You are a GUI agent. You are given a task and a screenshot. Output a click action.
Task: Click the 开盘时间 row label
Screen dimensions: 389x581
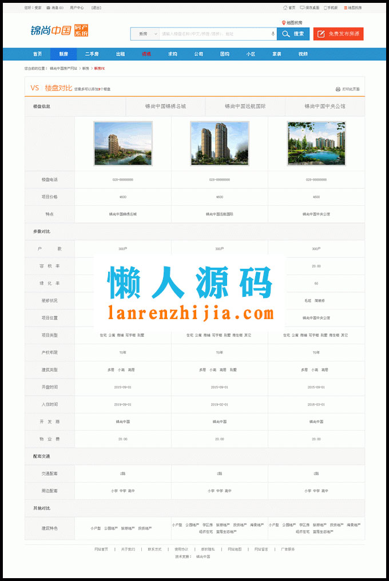(50, 387)
